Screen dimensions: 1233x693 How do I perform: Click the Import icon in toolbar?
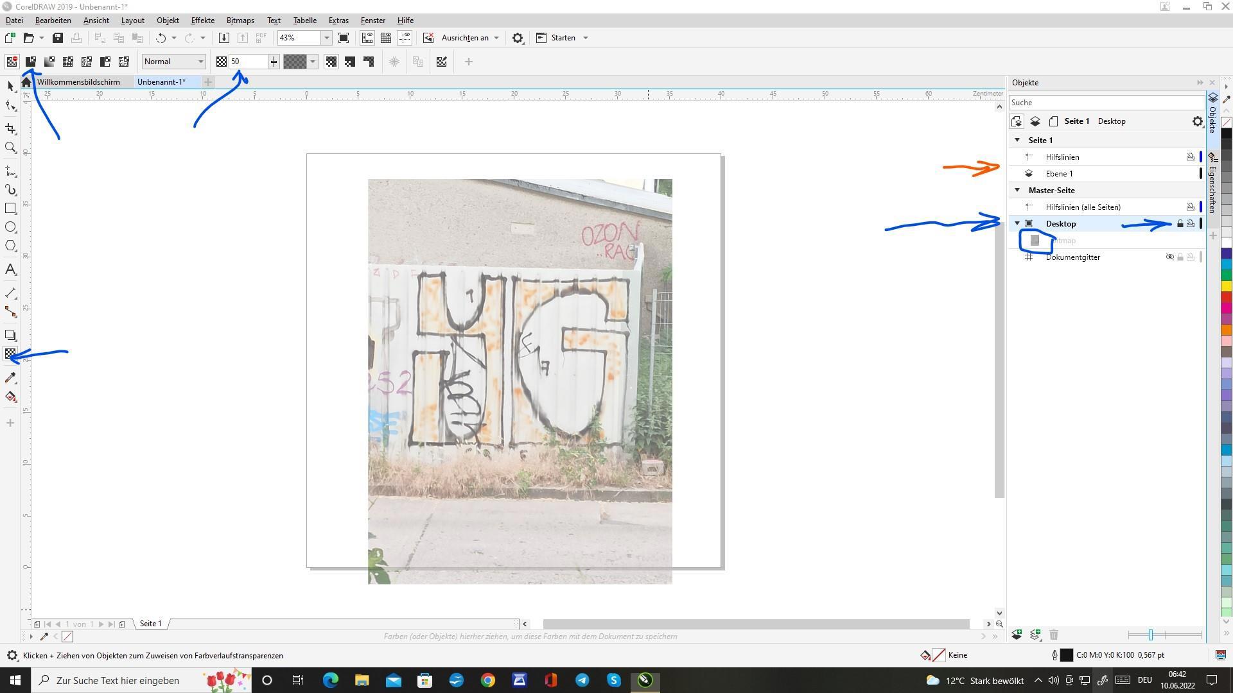tap(223, 38)
